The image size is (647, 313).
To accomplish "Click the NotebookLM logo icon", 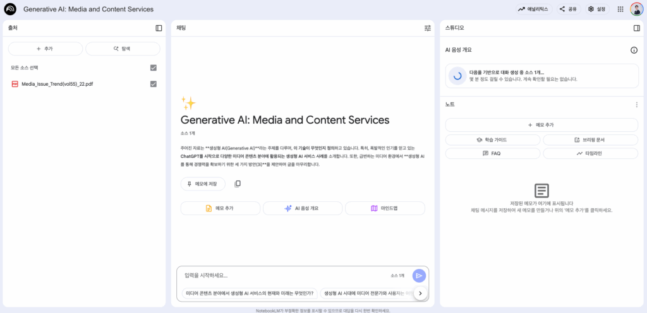I will pos(10,9).
